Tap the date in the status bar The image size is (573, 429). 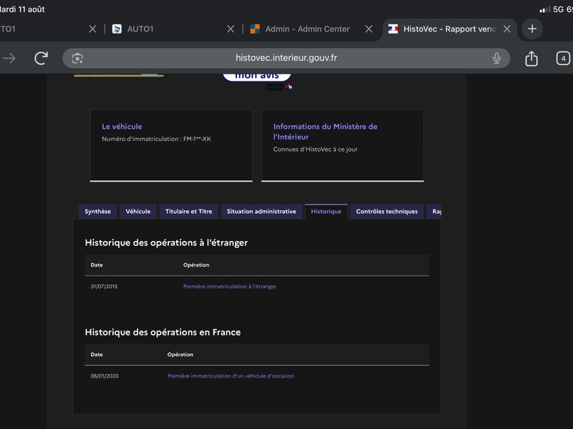tap(22, 9)
